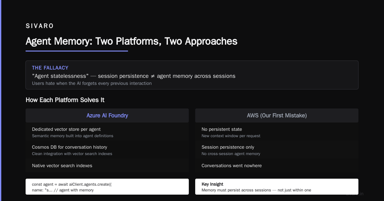Click the title 'Agent Memory: Two Platforms, Two Approaches'
Viewport: 384px width, 201px height.
click(132, 41)
